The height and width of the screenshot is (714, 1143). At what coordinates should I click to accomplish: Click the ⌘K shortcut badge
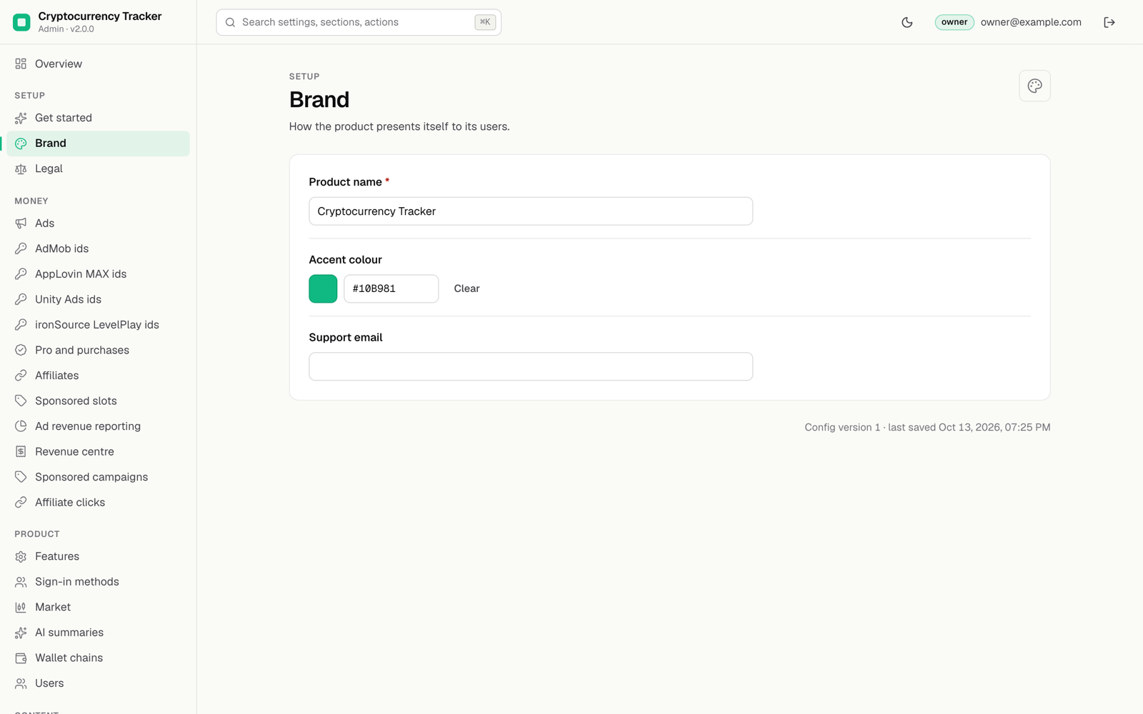point(485,22)
